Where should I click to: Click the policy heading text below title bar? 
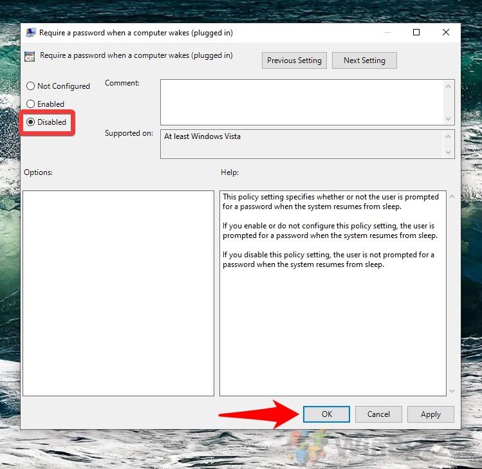[136, 55]
